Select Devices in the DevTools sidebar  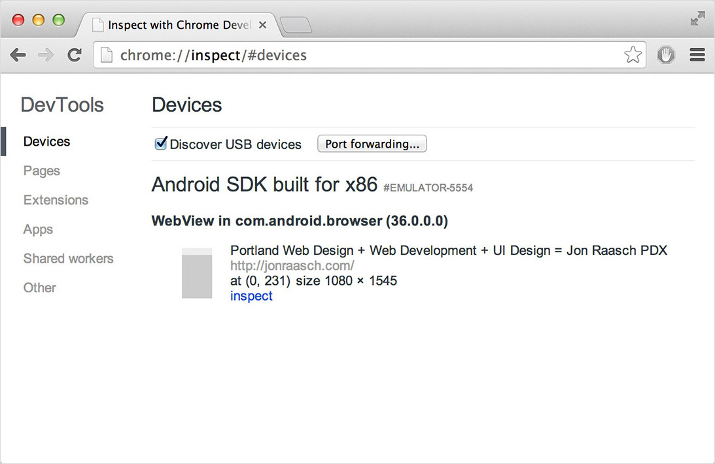(47, 142)
